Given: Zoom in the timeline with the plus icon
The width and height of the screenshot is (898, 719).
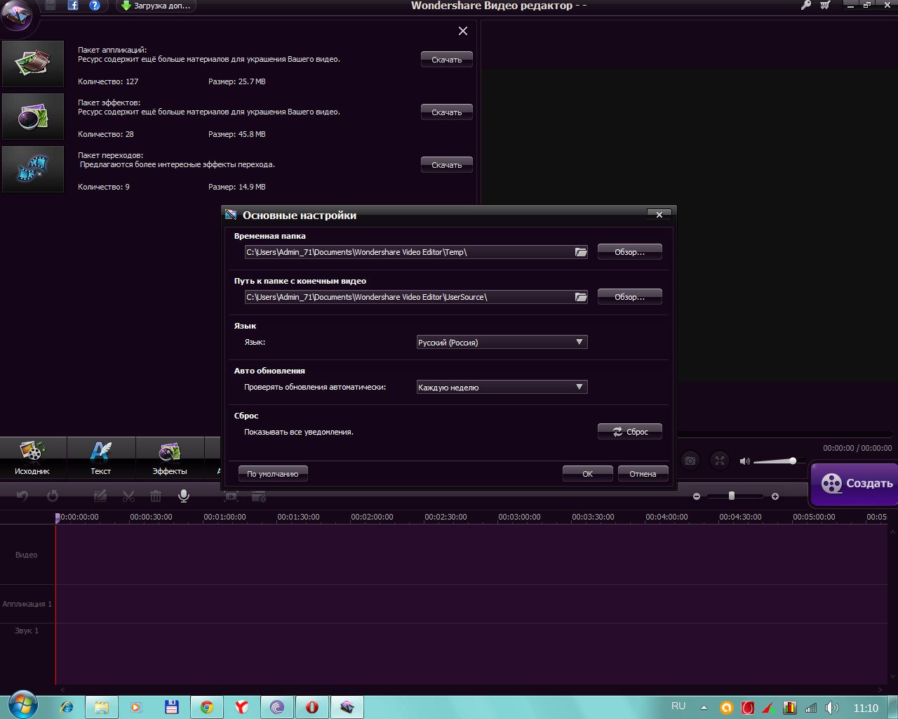Looking at the screenshot, I should 775,496.
